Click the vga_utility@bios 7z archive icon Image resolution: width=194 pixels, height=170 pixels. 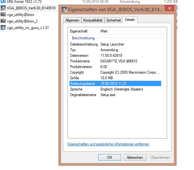[3, 15]
